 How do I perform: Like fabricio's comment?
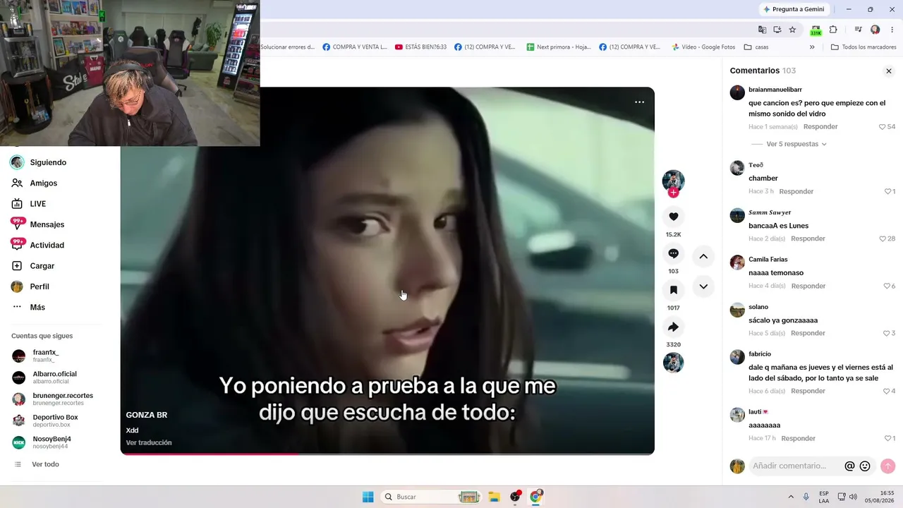[887, 391]
